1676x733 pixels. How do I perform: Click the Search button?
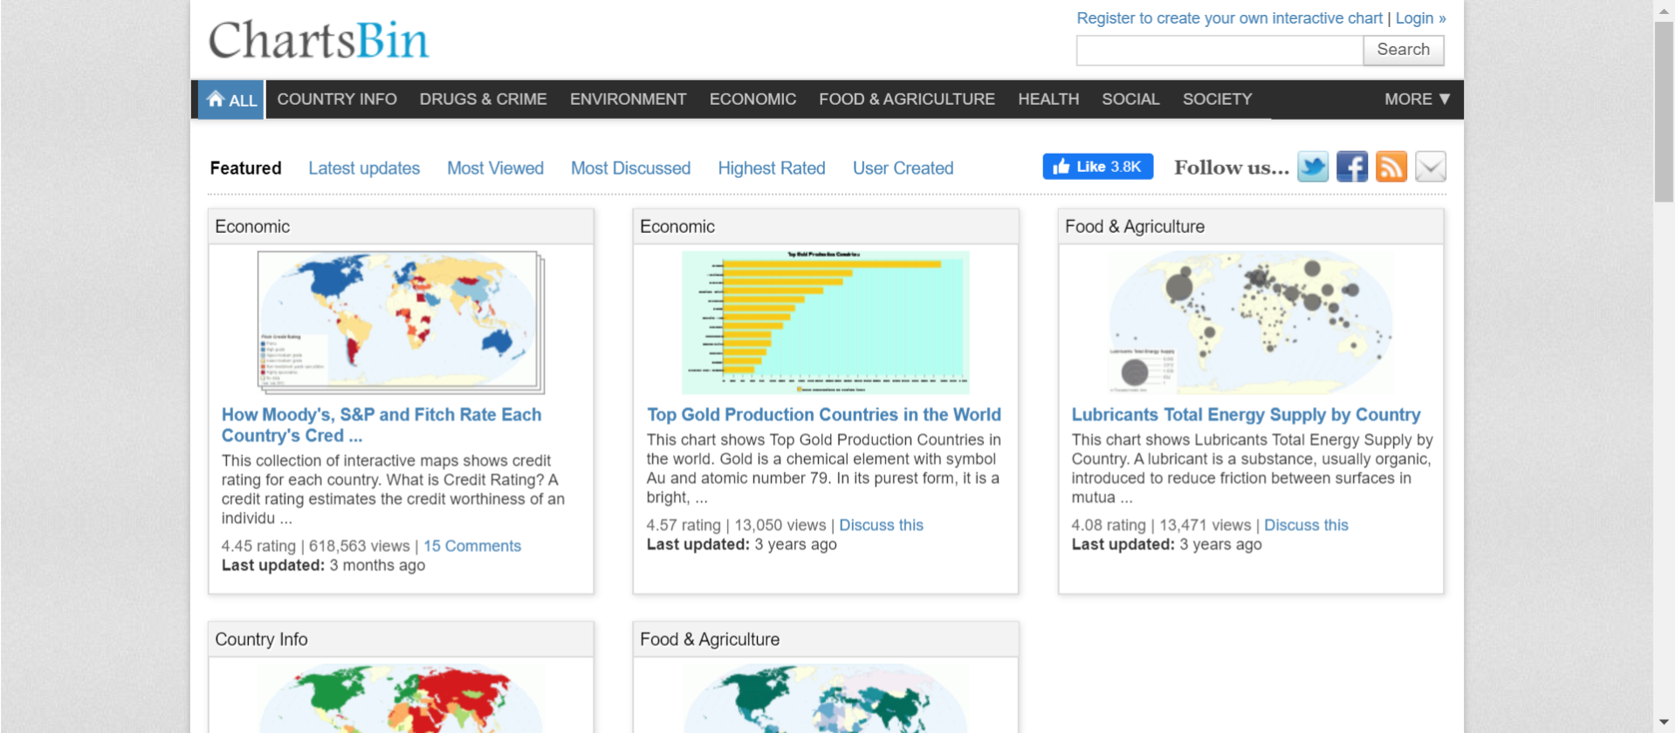[1403, 50]
